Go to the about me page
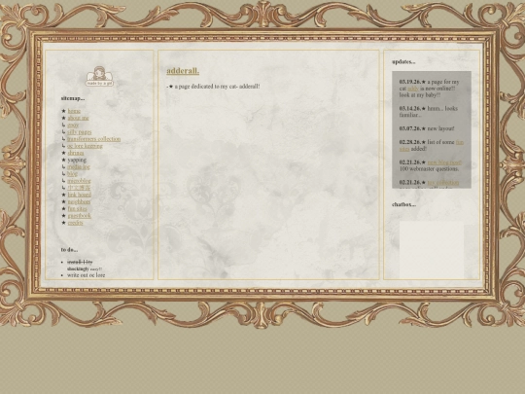 [78, 118]
